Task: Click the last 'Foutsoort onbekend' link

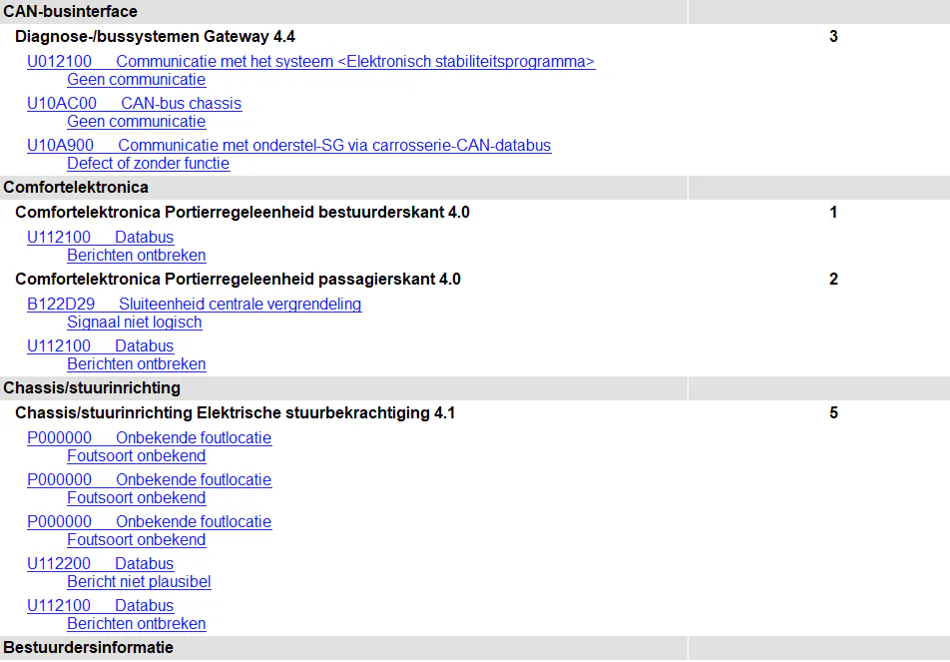Action: [x=136, y=540]
